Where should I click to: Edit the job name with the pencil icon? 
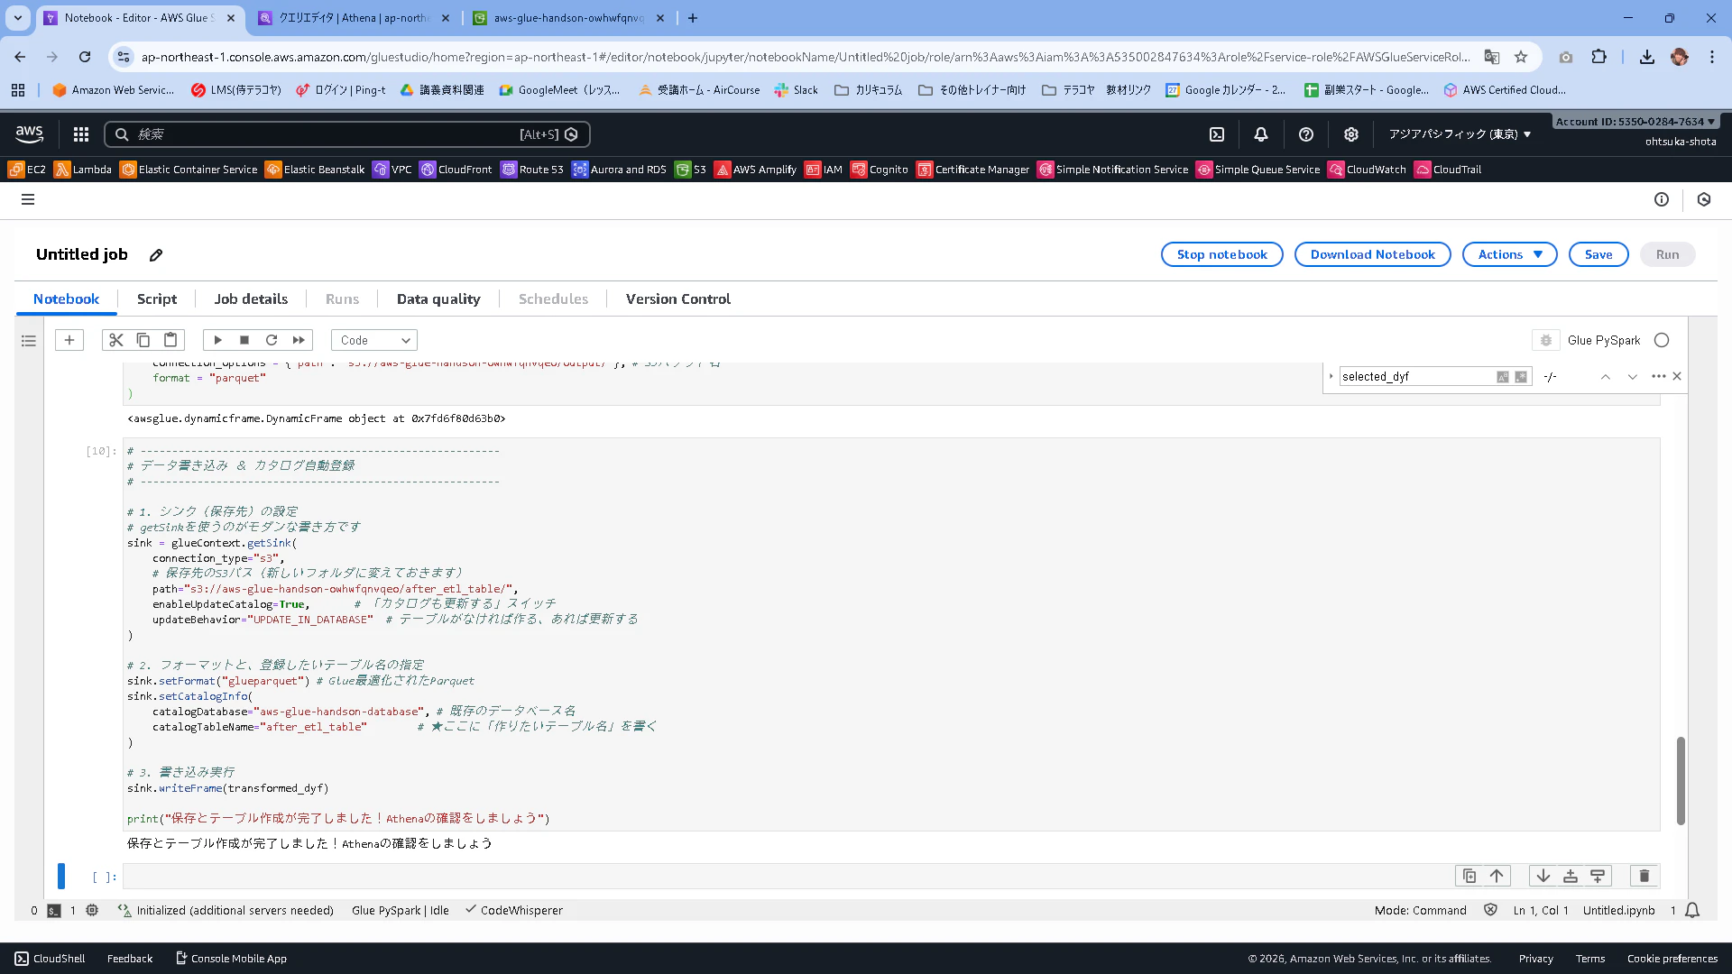[156, 255]
